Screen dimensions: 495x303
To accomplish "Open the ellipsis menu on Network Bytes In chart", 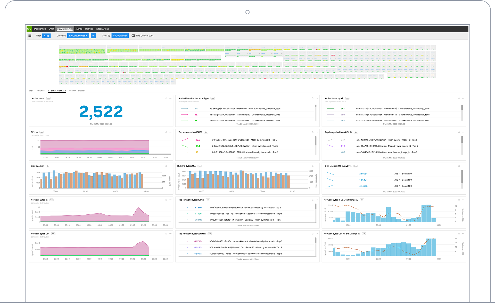I will coord(170,200).
